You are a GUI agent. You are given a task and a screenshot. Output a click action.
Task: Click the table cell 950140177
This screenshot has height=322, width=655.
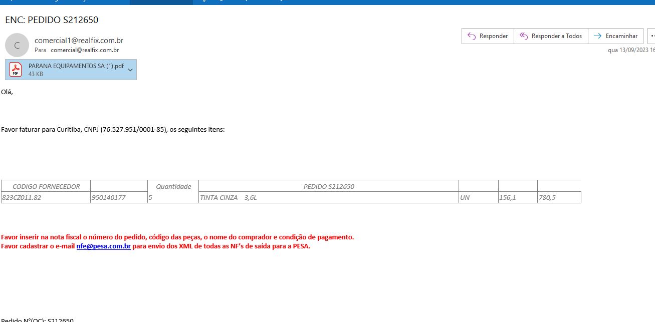tap(108, 197)
